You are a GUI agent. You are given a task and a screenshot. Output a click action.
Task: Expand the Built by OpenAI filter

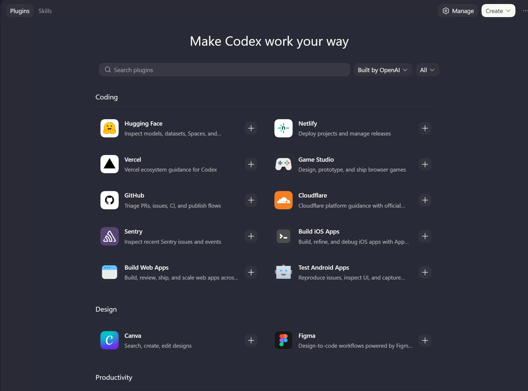tap(383, 70)
